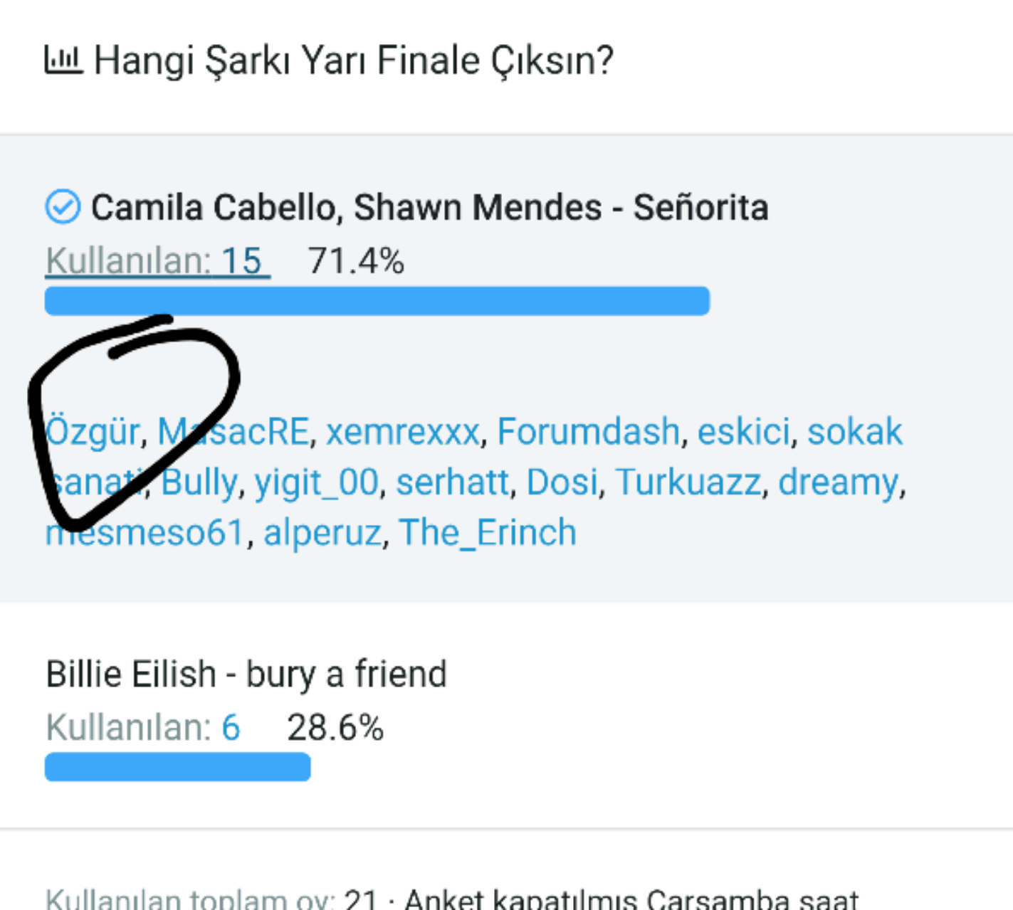View serhatt's user profile
This screenshot has width=1013, height=910.
[x=452, y=482]
